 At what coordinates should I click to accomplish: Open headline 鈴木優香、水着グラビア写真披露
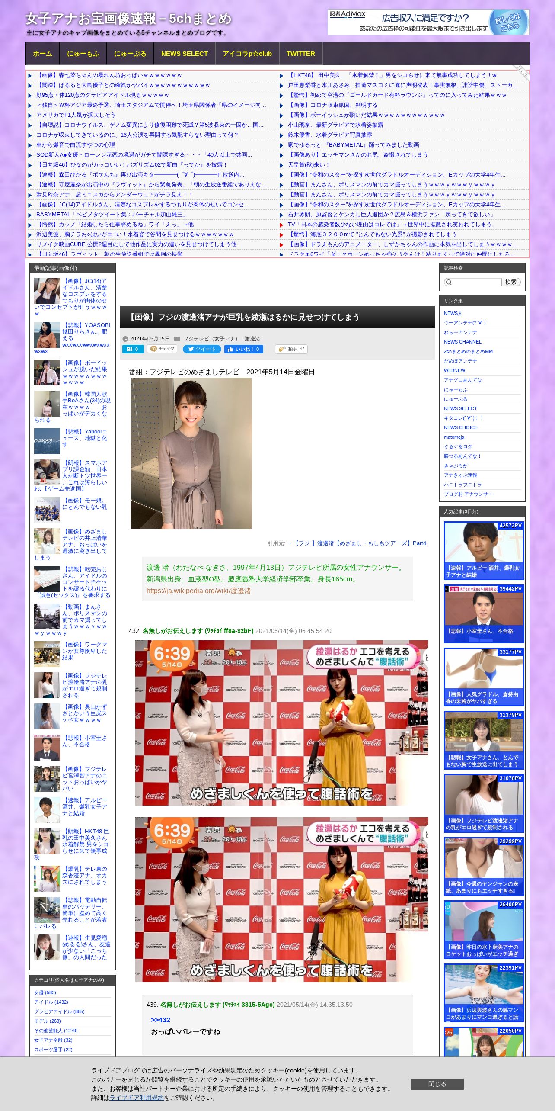pos(330,135)
